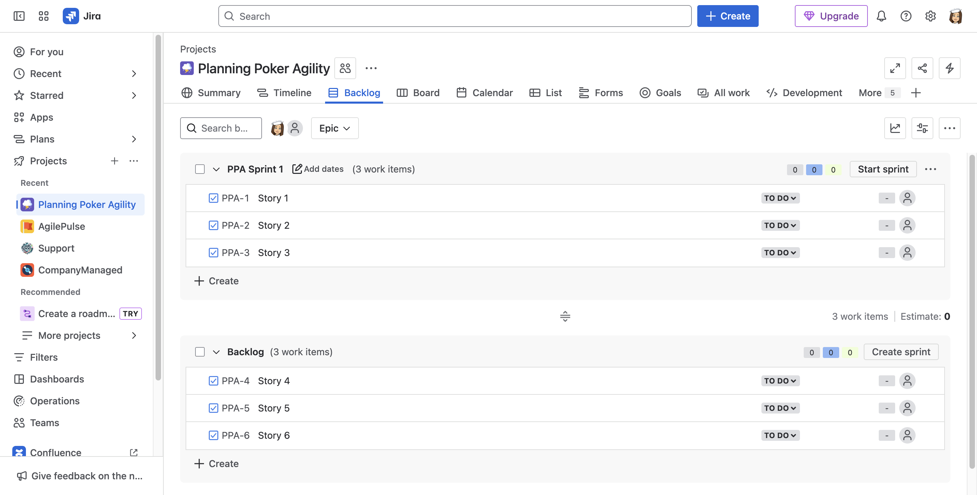Click the Jira logo icon

pyautogui.click(x=71, y=16)
